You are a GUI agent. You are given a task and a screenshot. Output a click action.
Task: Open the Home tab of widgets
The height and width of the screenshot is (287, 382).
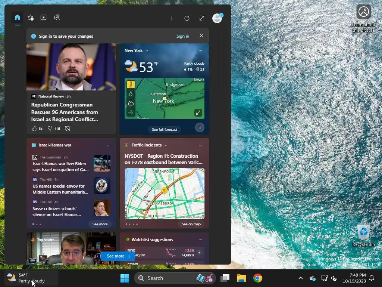17,18
